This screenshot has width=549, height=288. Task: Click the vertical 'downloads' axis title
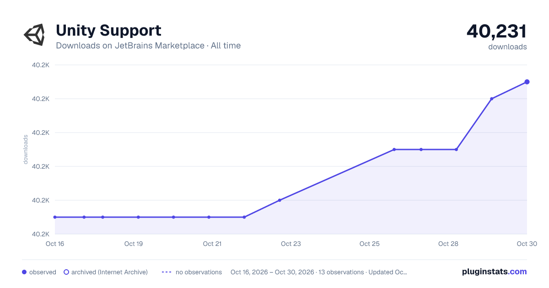(x=26, y=149)
